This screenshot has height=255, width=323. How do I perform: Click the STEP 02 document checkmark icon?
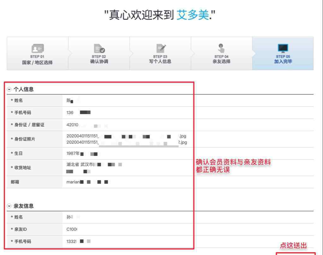[99, 48]
